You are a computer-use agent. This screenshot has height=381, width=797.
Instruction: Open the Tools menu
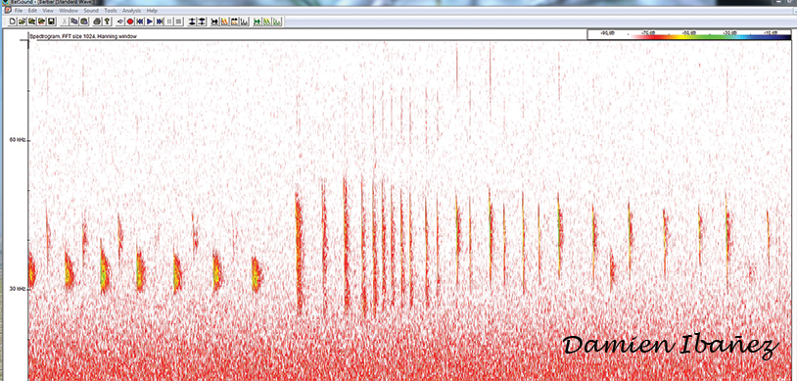[x=111, y=11]
